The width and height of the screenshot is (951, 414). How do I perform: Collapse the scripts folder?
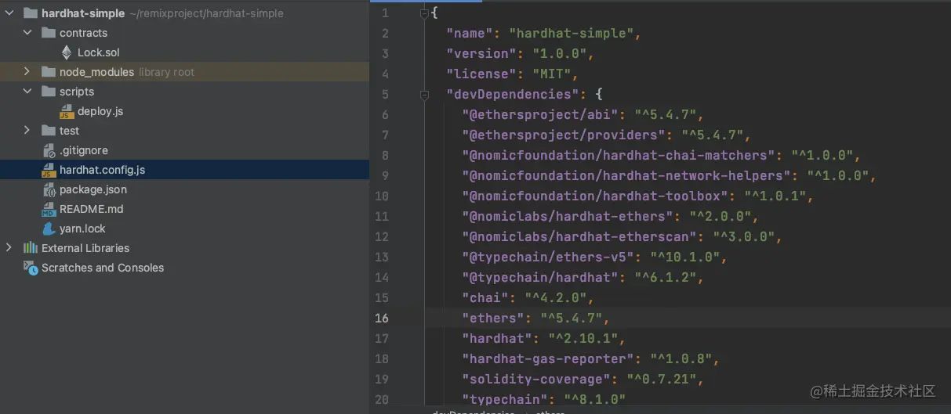pyautogui.click(x=27, y=92)
